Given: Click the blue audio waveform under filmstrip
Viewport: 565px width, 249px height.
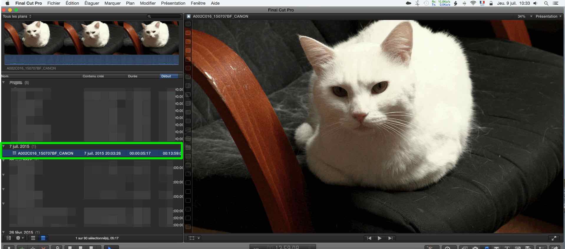Looking at the screenshot, I should click(x=91, y=60).
